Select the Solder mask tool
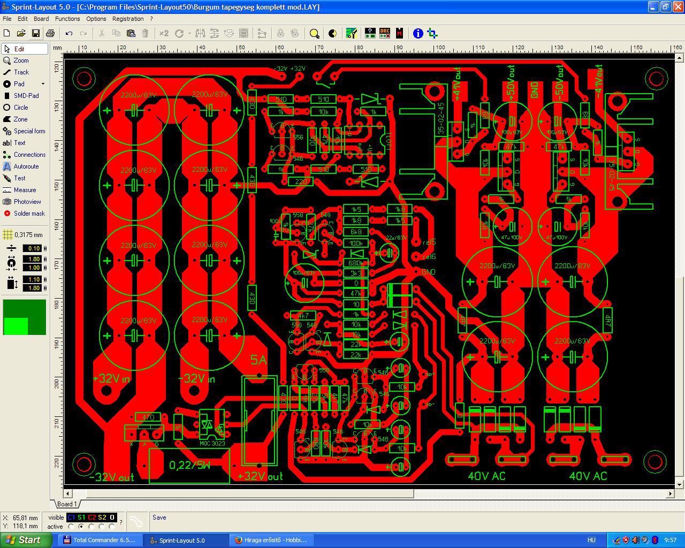Image resolution: width=685 pixels, height=548 pixels. click(x=25, y=214)
